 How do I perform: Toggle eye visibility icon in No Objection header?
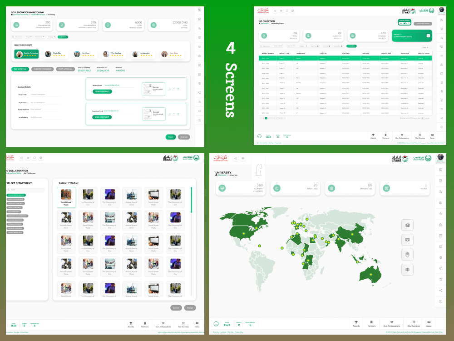coord(281,11)
